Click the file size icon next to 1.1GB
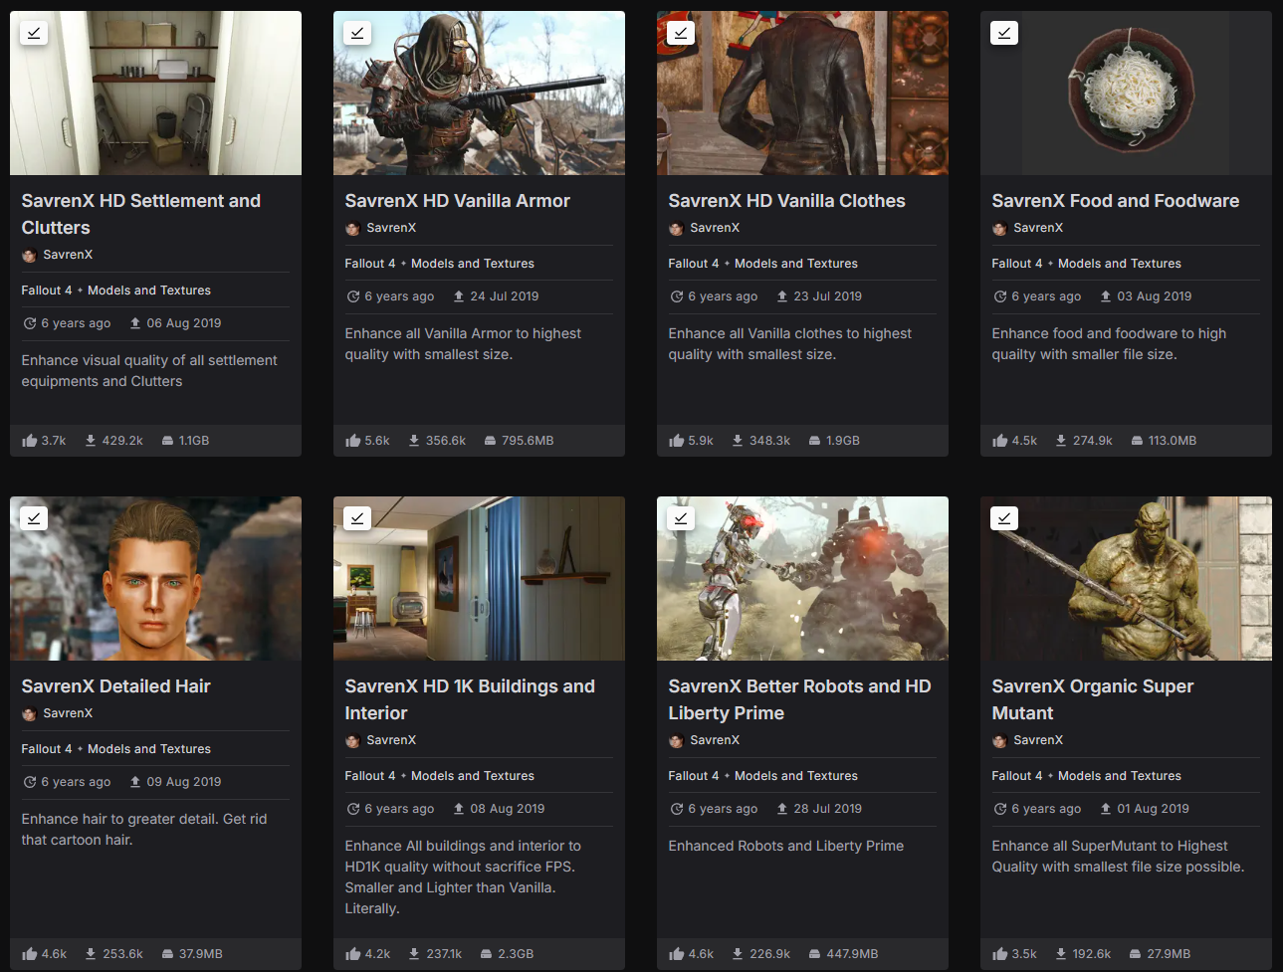 pos(167,440)
